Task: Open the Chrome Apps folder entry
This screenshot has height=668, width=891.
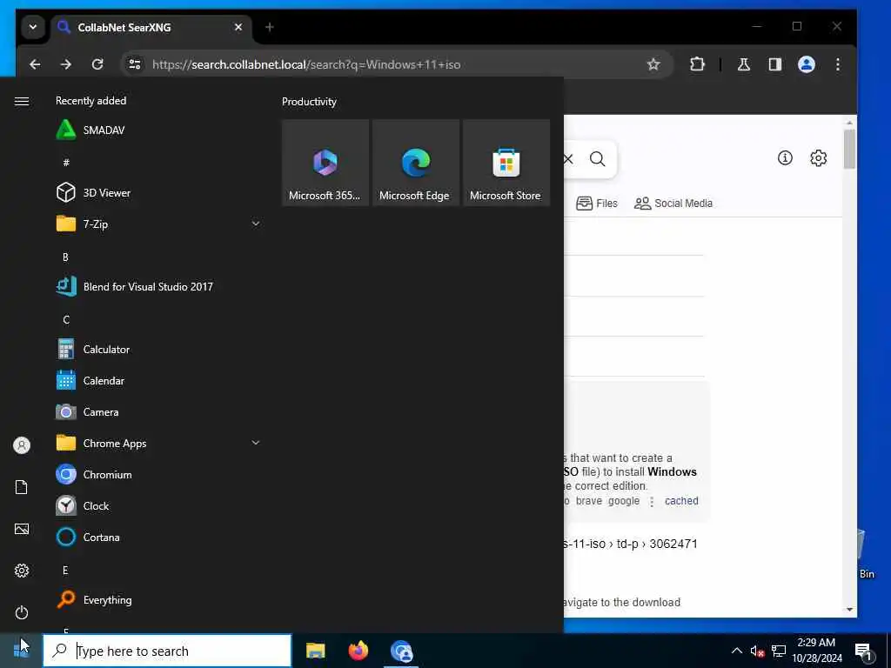Action: (x=158, y=443)
